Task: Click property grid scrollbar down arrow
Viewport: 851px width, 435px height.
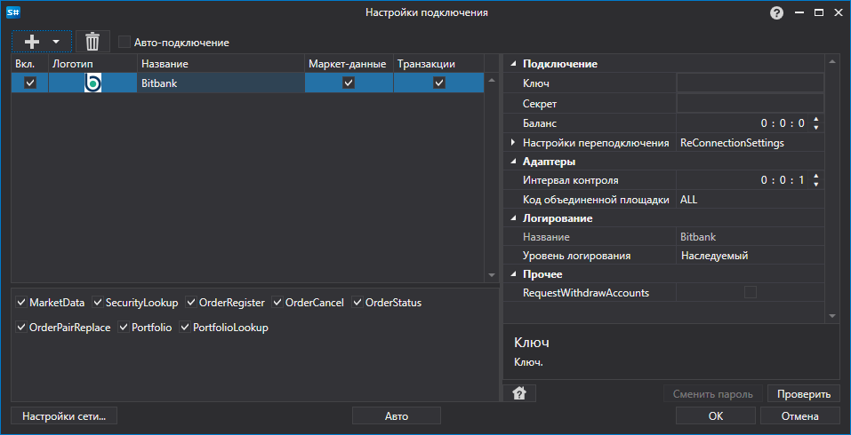Action: pyautogui.click(x=832, y=316)
